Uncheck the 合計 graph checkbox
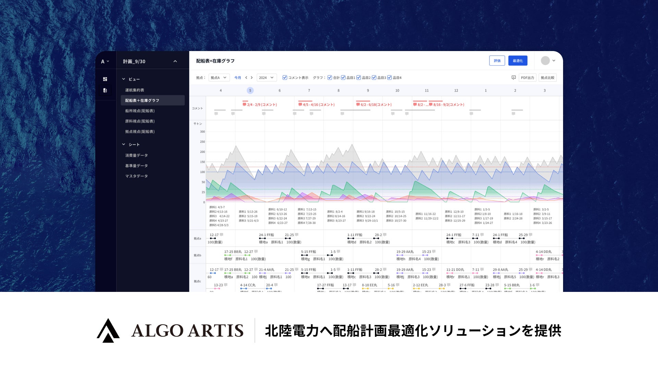This screenshot has width=658, height=370. coord(330,78)
